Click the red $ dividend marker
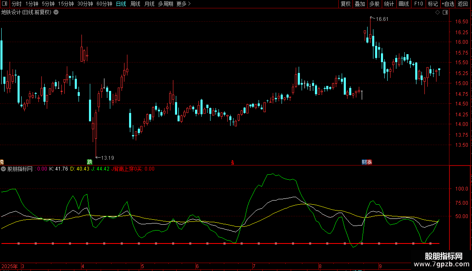The height and width of the screenshot is (271, 472). tap(232, 162)
